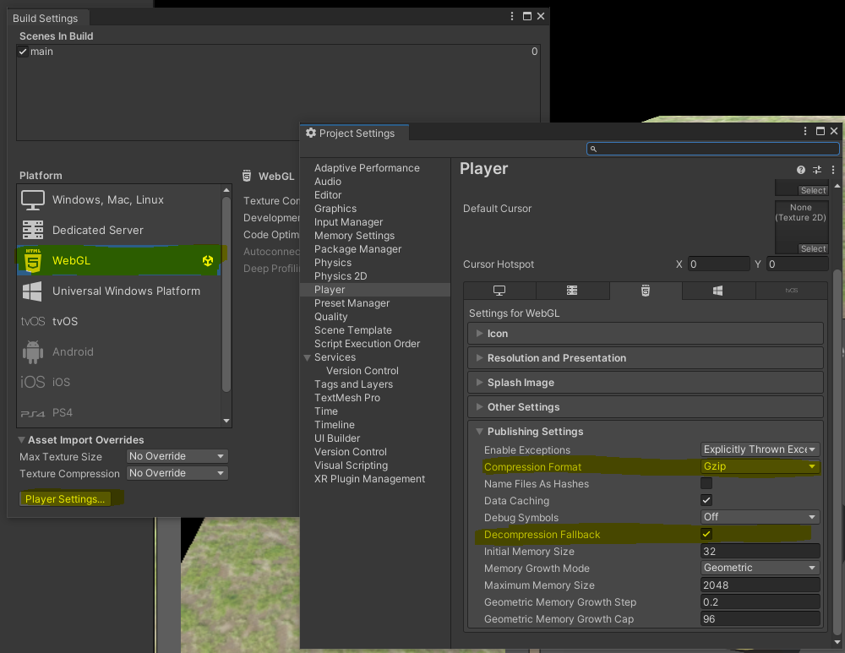Screen dimensions: 845x653
Task: Click the Maximum Memory Size field
Action: point(760,585)
